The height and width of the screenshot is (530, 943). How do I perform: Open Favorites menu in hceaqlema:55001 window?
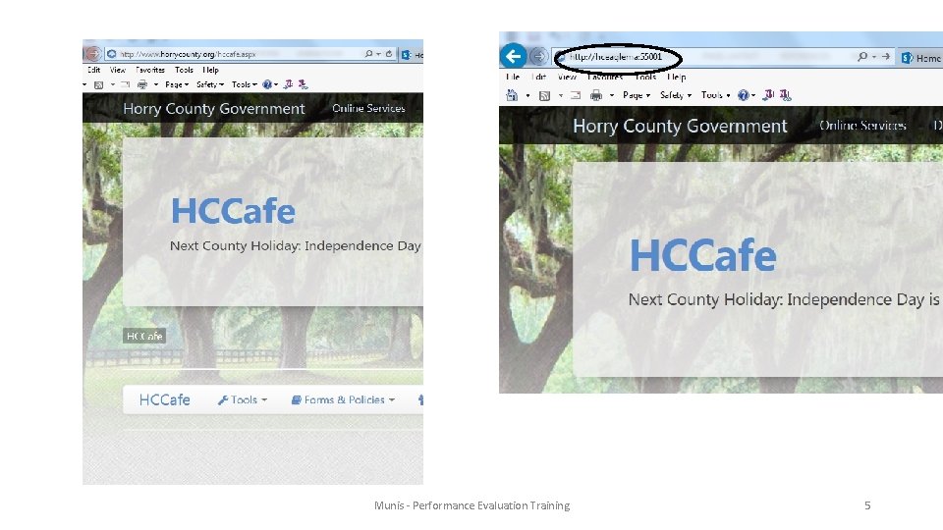[x=605, y=77]
